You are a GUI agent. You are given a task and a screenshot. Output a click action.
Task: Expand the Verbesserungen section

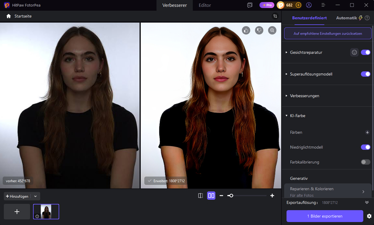point(286,95)
